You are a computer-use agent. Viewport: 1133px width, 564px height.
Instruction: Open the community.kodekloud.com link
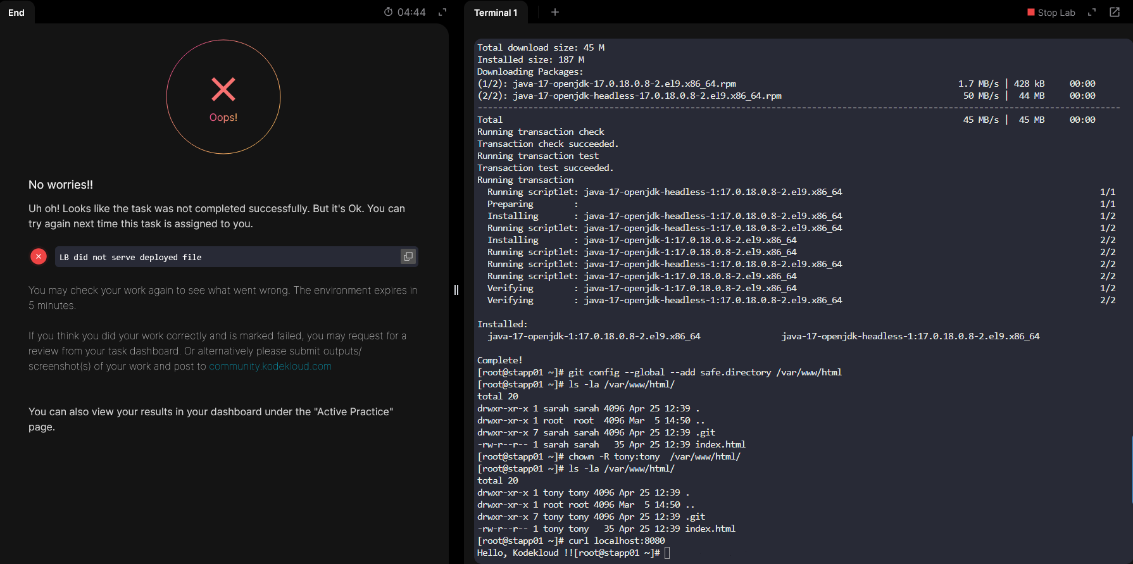point(270,367)
